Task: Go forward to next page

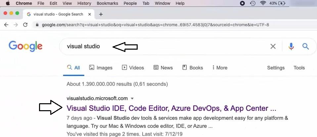Action: pos(16,25)
